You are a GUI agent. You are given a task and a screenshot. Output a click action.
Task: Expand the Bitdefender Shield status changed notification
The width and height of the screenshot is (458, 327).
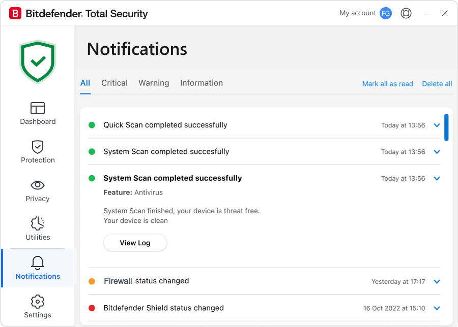[437, 308]
